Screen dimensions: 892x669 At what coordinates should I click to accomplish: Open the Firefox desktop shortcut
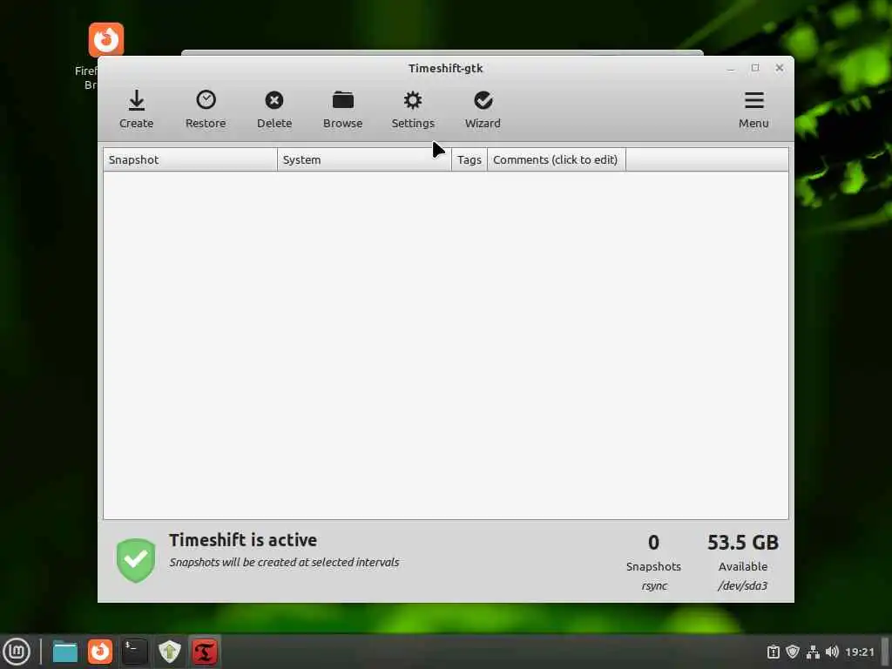pyautogui.click(x=105, y=40)
